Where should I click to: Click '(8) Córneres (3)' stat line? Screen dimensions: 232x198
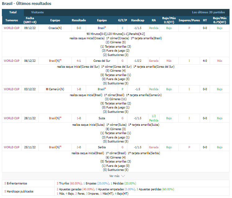(116, 129)
